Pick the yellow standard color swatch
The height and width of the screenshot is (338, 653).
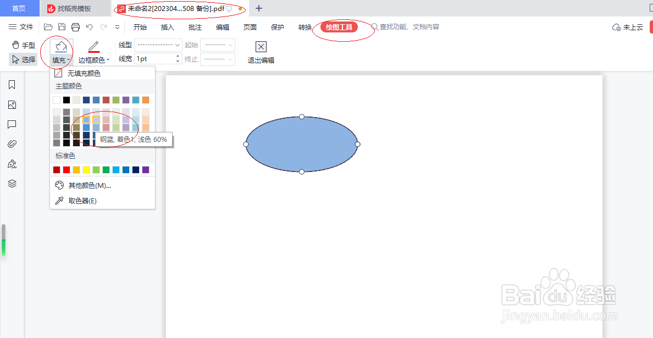pyautogui.click(x=86, y=170)
